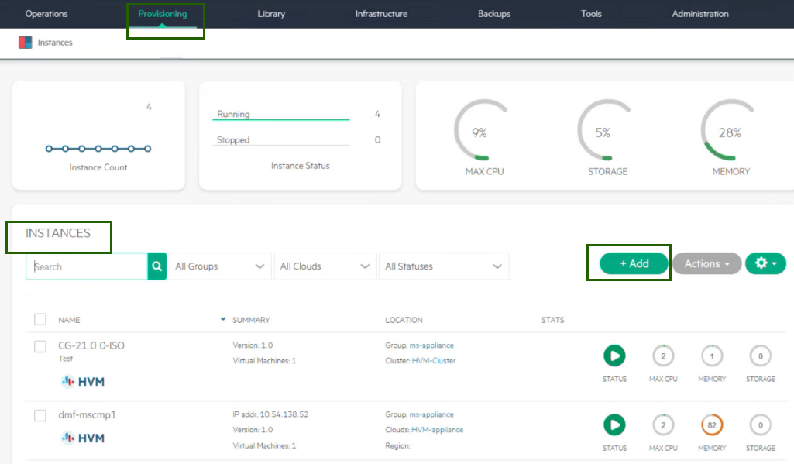Click the dmf-mscmp1 running status icon
This screenshot has width=794, height=464.
[614, 425]
